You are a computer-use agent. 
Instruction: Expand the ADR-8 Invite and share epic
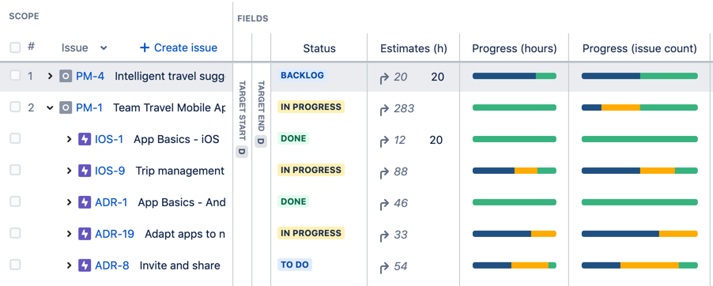click(x=69, y=265)
